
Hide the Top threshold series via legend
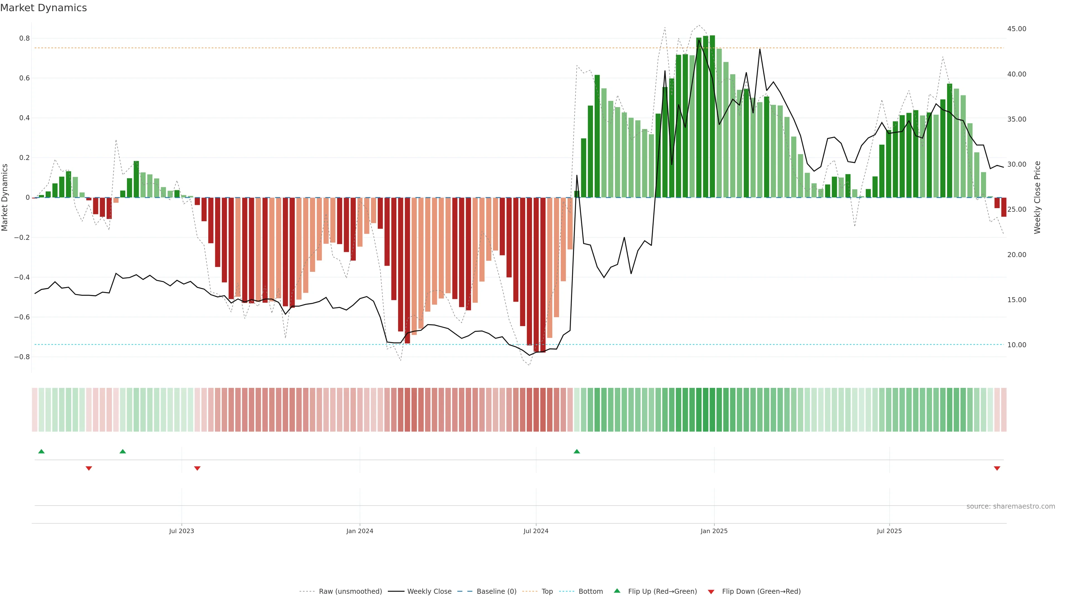pyautogui.click(x=547, y=592)
